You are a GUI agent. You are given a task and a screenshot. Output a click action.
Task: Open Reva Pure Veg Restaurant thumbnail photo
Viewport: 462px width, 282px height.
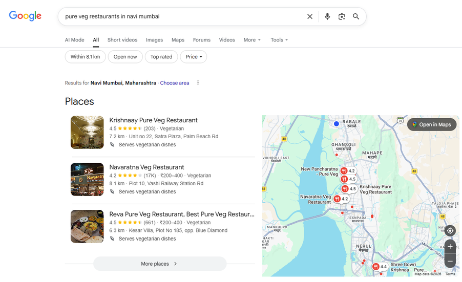click(87, 226)
